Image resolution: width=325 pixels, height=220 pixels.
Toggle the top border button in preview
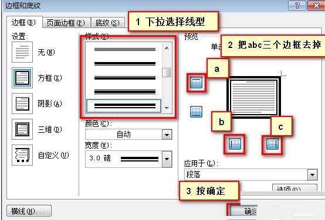196,82
